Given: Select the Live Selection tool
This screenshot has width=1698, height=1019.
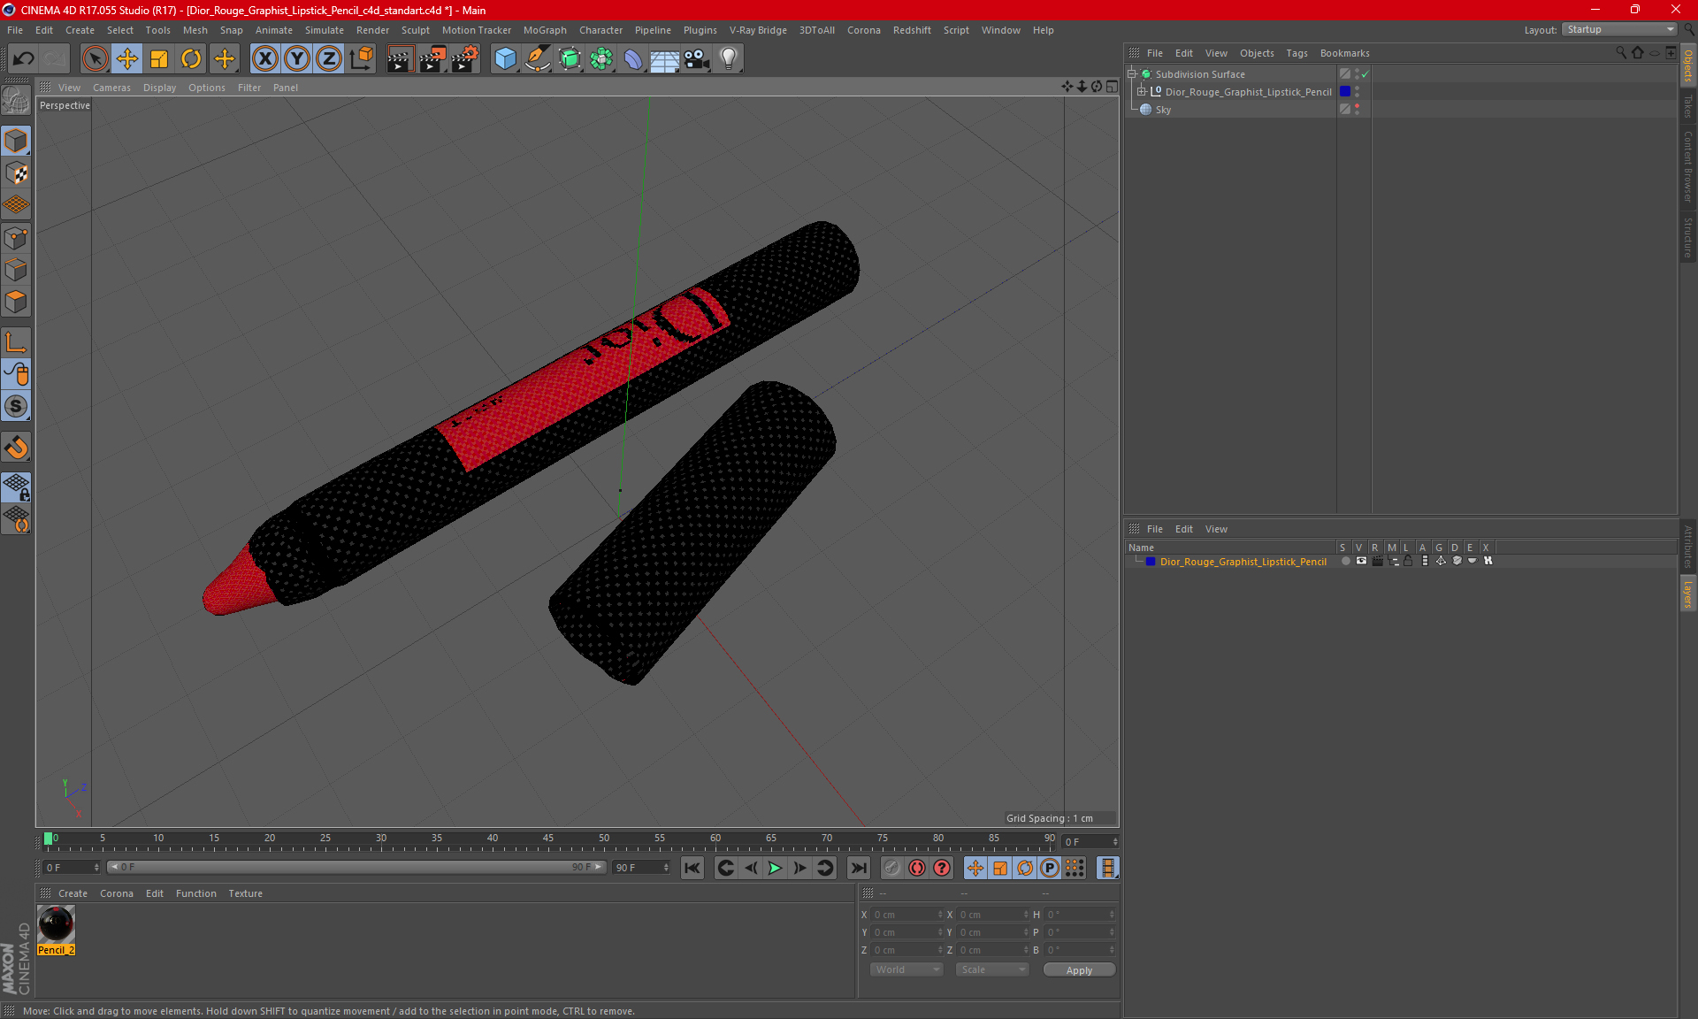Looking at the screenshot, I should (x=96, y=59).
